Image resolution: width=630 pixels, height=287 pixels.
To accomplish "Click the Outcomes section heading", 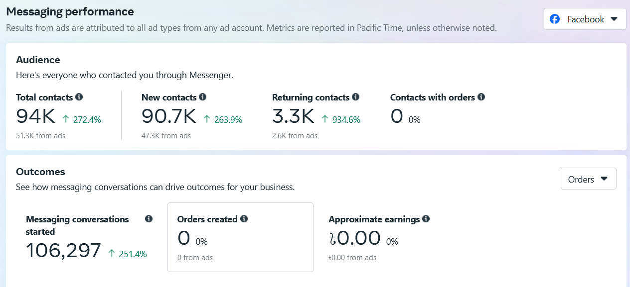I will (x=40, y=172).
